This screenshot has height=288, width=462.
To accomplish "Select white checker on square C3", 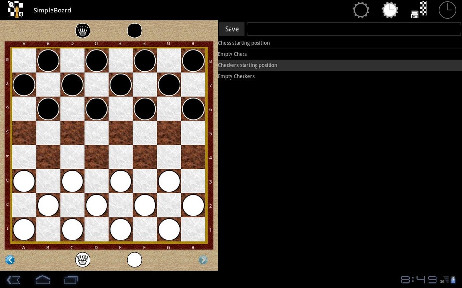I will (72, 181).
